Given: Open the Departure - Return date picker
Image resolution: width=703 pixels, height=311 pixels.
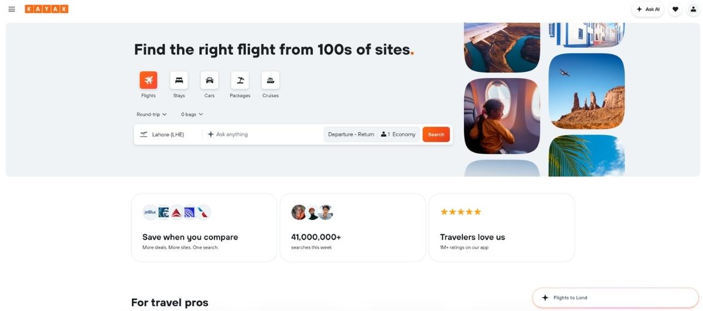Looking at the screenshot, I should click(351, 134).
